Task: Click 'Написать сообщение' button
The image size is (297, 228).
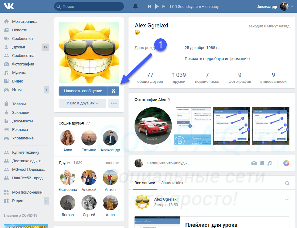Action: tap(83, 91)
